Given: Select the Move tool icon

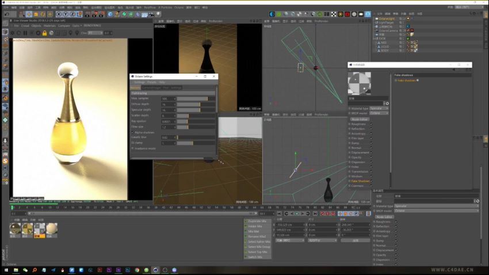Looking at the screenshot, I should tap(29, 14).
